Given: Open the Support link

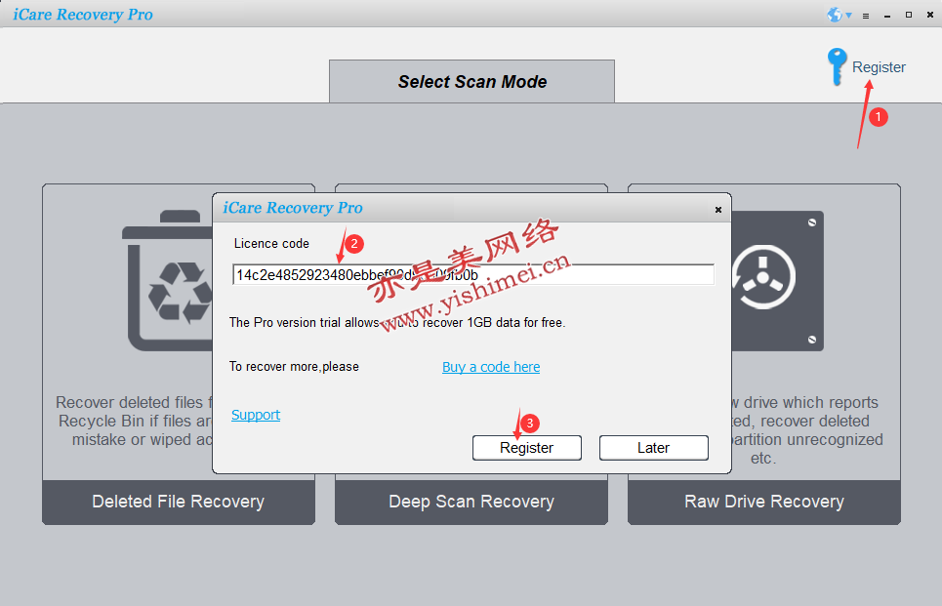Looking at the screenshot, I should (x=256, y=415).
